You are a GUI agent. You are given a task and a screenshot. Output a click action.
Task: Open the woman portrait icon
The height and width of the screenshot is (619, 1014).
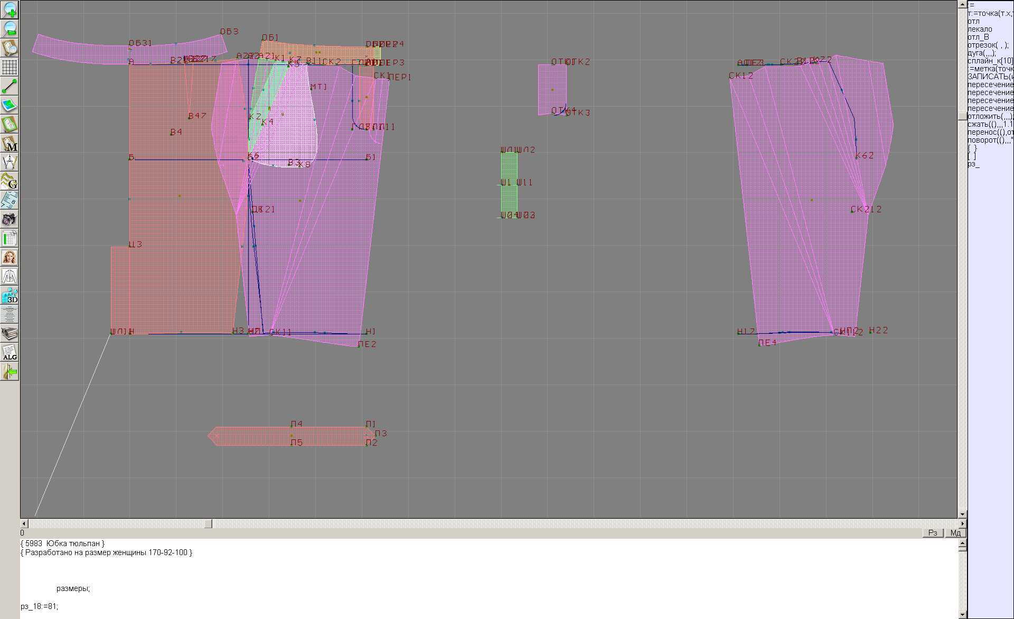click(10, 257)
